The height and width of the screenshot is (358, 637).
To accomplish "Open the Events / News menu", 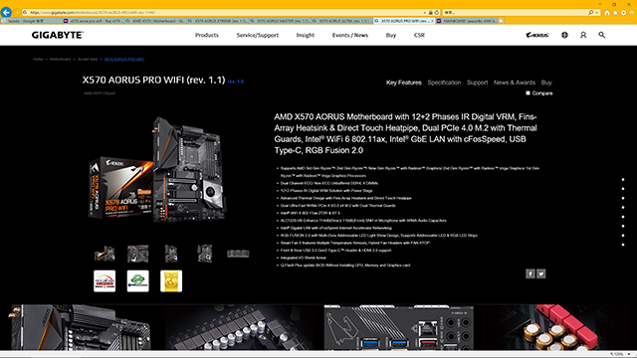I will pyautogui.click(x=349, y=36).
